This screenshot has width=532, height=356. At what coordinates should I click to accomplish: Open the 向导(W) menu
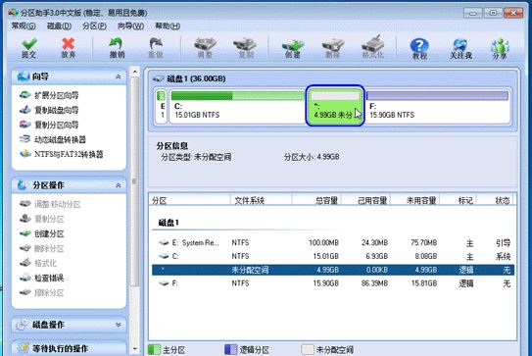click(130, 25)
